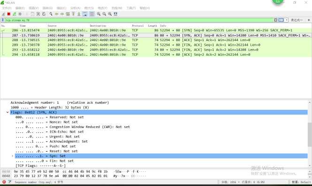Sort packets by the Time column header
This screenshot has width=312, height=186.
click(23, 26)
